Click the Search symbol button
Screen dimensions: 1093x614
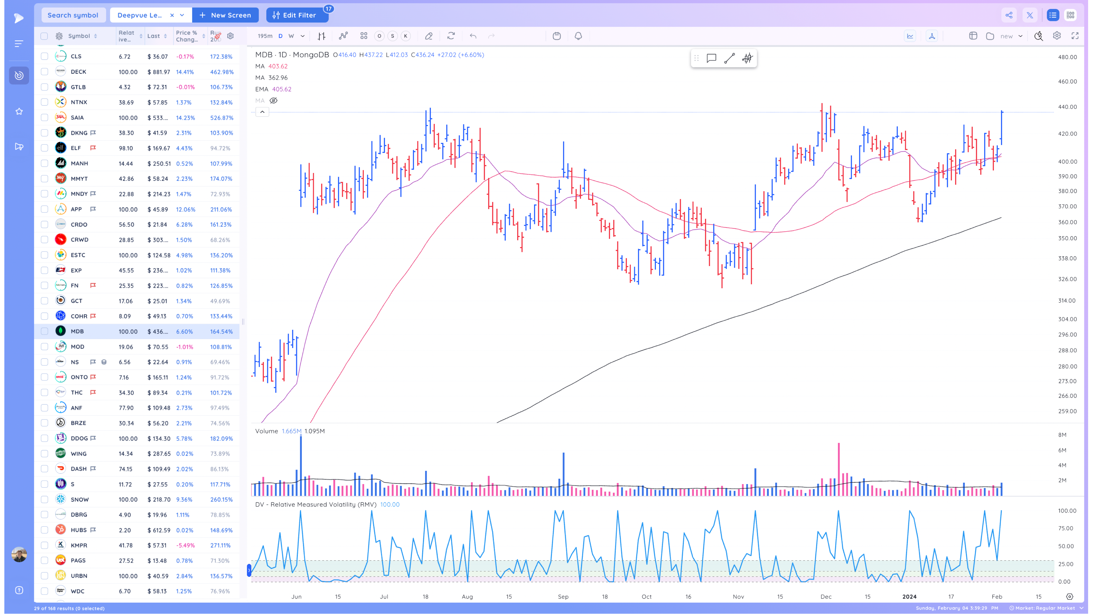coord(73,15)
